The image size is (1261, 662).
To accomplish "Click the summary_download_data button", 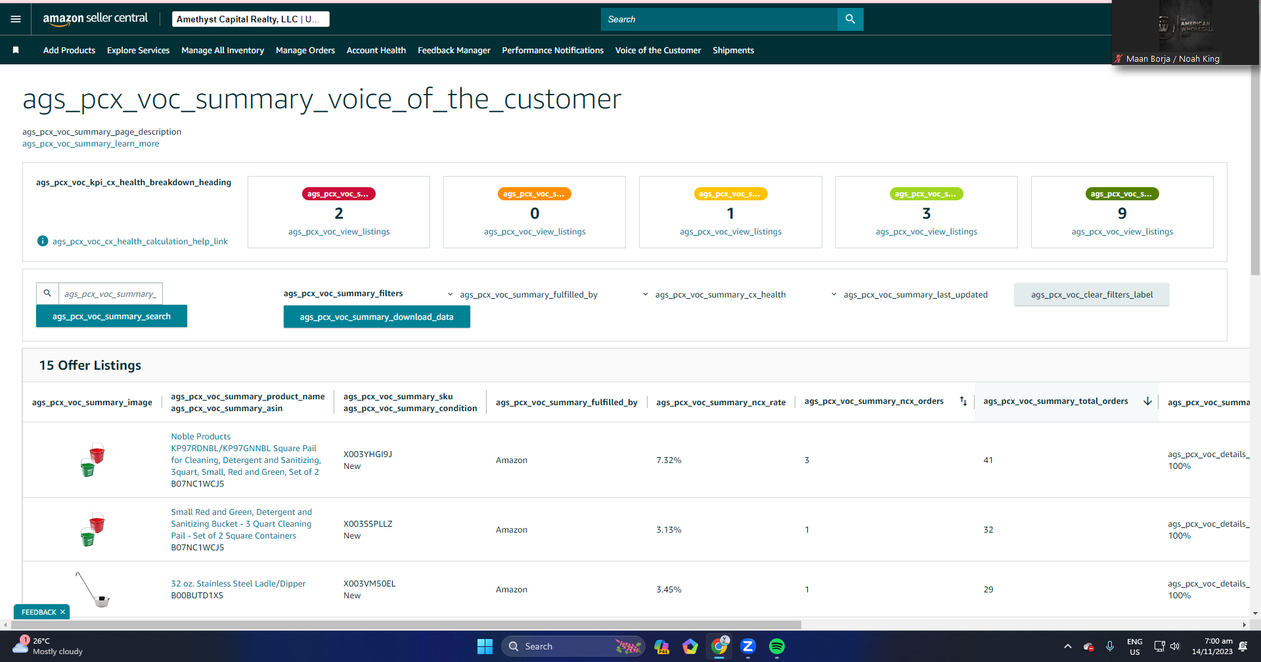I will tap(377, 317).
